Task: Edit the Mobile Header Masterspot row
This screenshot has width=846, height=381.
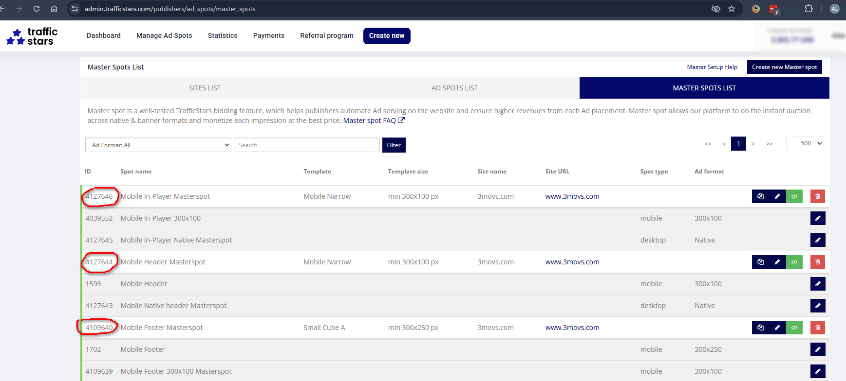Action: coord(777,262)
